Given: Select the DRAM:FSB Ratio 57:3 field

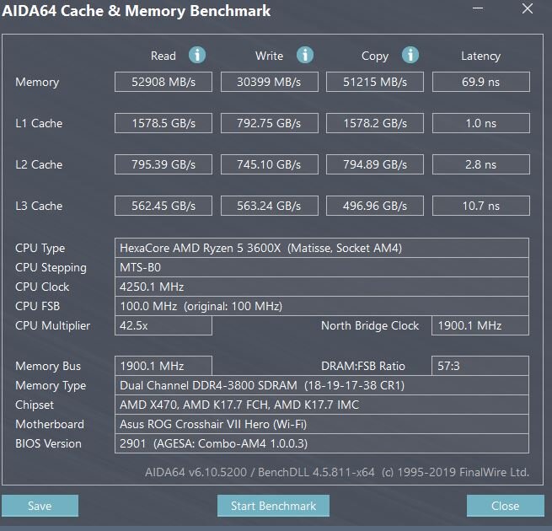Looking at the screenshot, I should pos(480,366).
